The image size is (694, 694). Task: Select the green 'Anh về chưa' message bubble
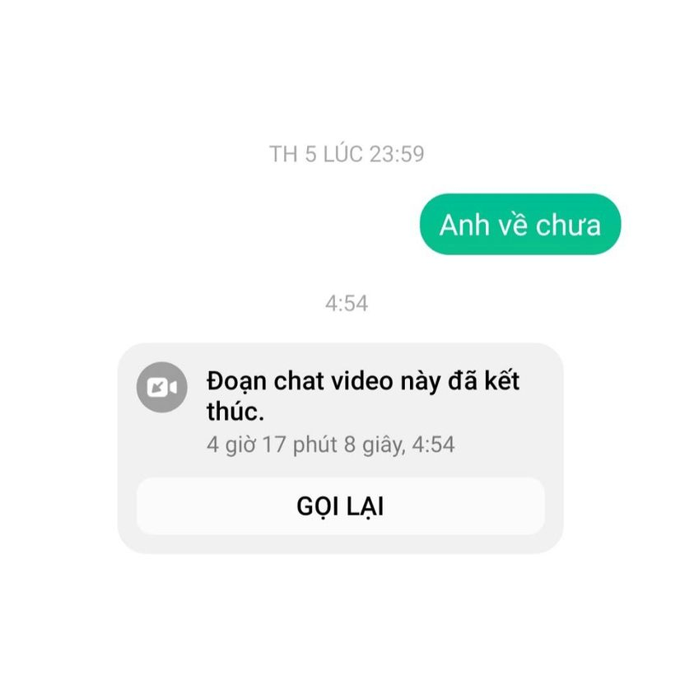click(x=520, y=225)
